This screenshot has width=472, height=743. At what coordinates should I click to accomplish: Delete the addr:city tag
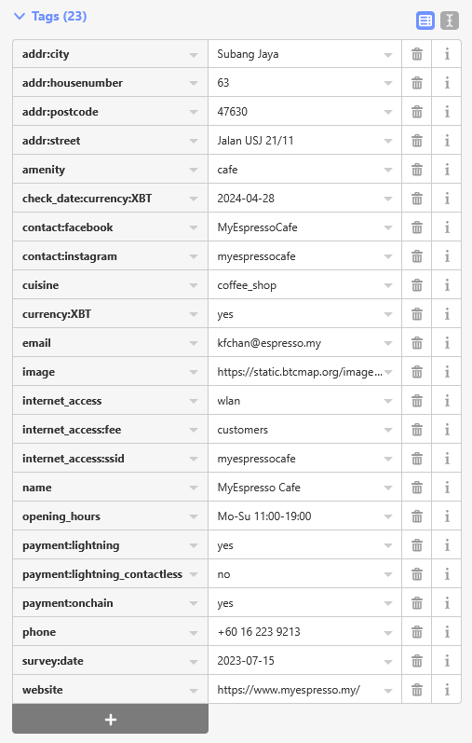(x=417, y=54)
